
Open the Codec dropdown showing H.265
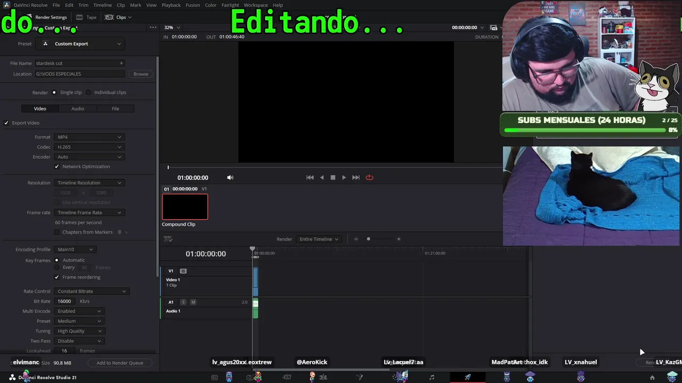[90, 147]
